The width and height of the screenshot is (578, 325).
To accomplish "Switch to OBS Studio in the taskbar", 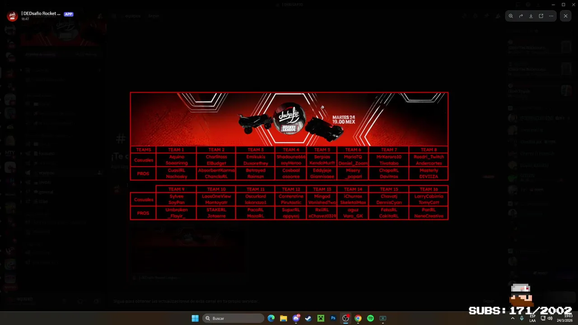I will 345,318.
